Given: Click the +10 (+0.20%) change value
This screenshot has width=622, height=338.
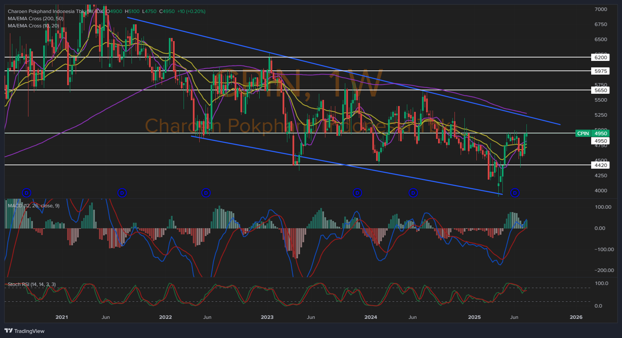Looking at the screenshot, I should click(191, 11).
